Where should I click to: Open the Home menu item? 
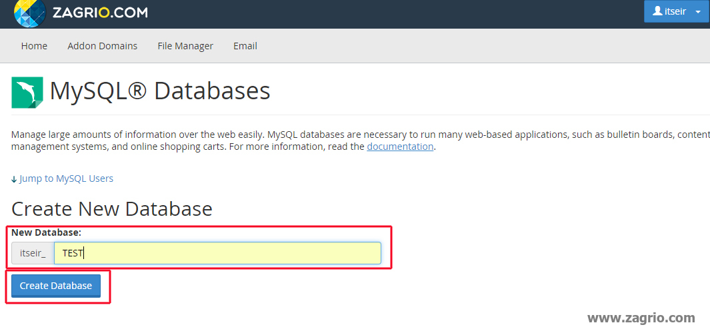point(34,46)
